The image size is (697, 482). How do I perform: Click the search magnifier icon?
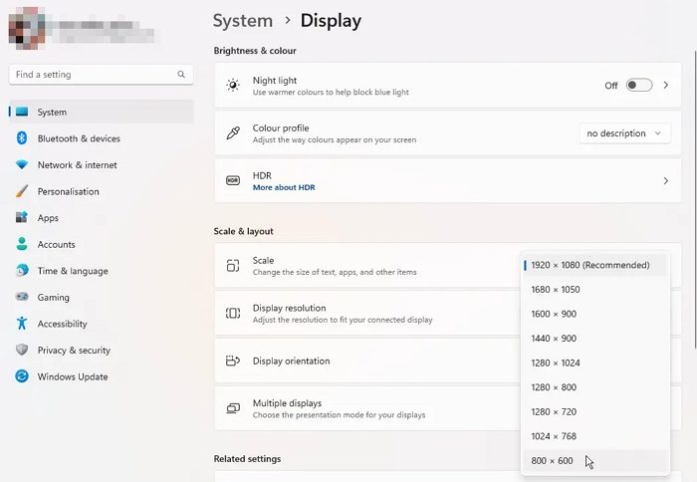pyautogui.click(x=181, y=75)
